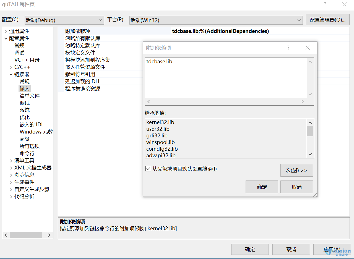Expand the C/C++ node
This screenshot has width=354, height=259.
click(11, 67)
